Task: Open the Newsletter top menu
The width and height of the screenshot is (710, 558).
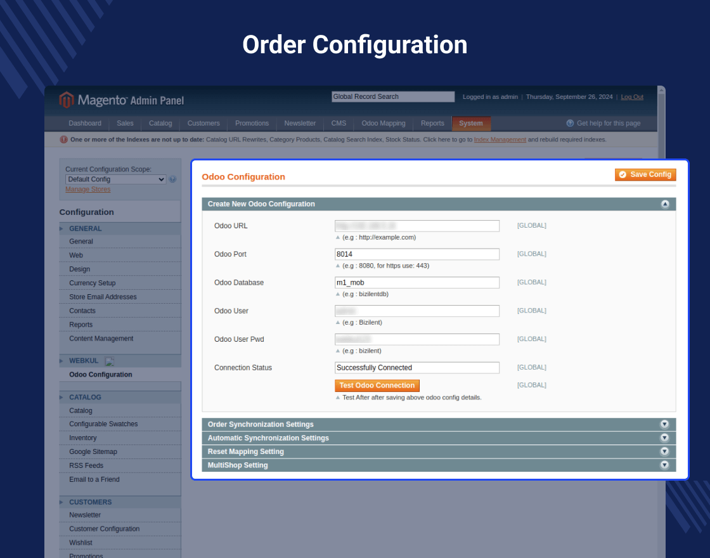Action: pyautogui.click(x=300, y=123)
